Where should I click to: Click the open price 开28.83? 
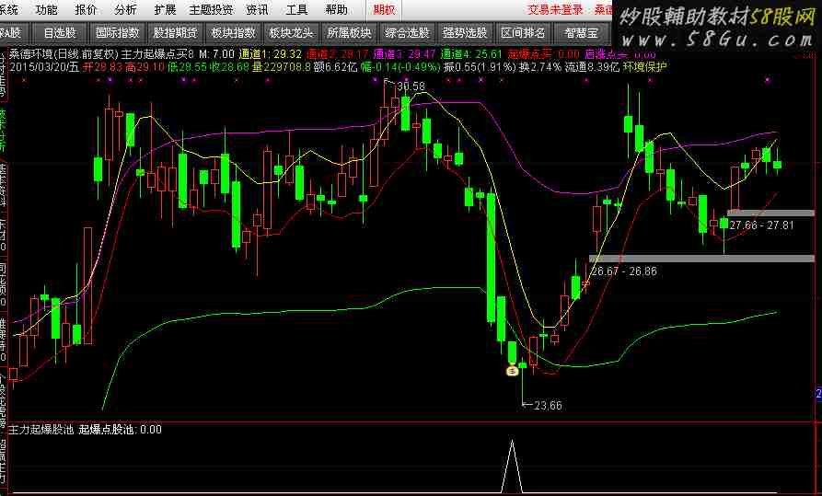102,66
